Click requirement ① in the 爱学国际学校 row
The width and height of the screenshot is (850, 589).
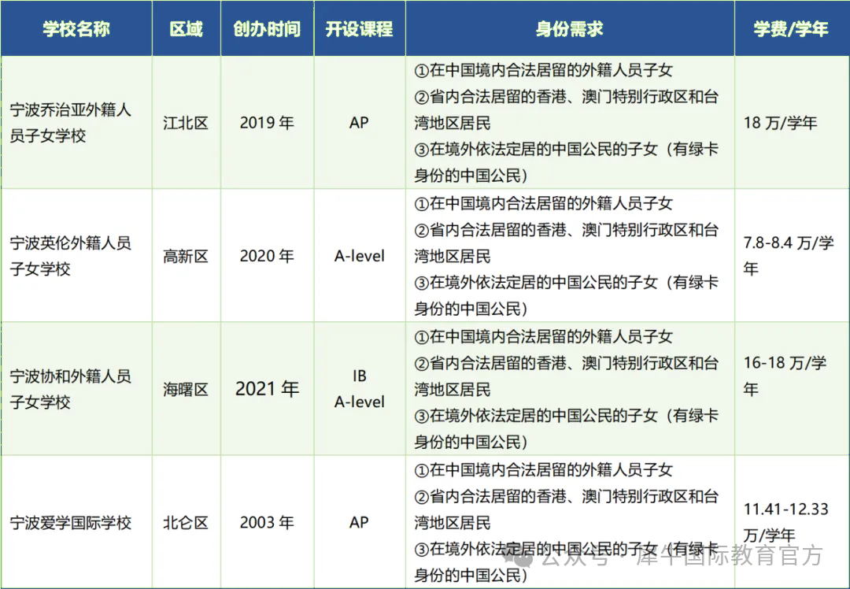coord(544,469)
